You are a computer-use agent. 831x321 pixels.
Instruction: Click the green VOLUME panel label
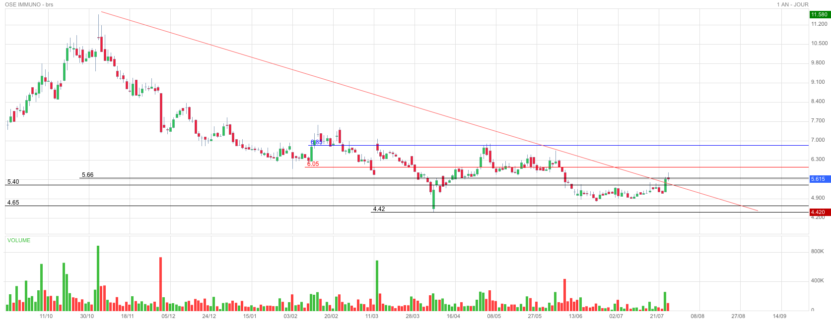click(19, 240)
